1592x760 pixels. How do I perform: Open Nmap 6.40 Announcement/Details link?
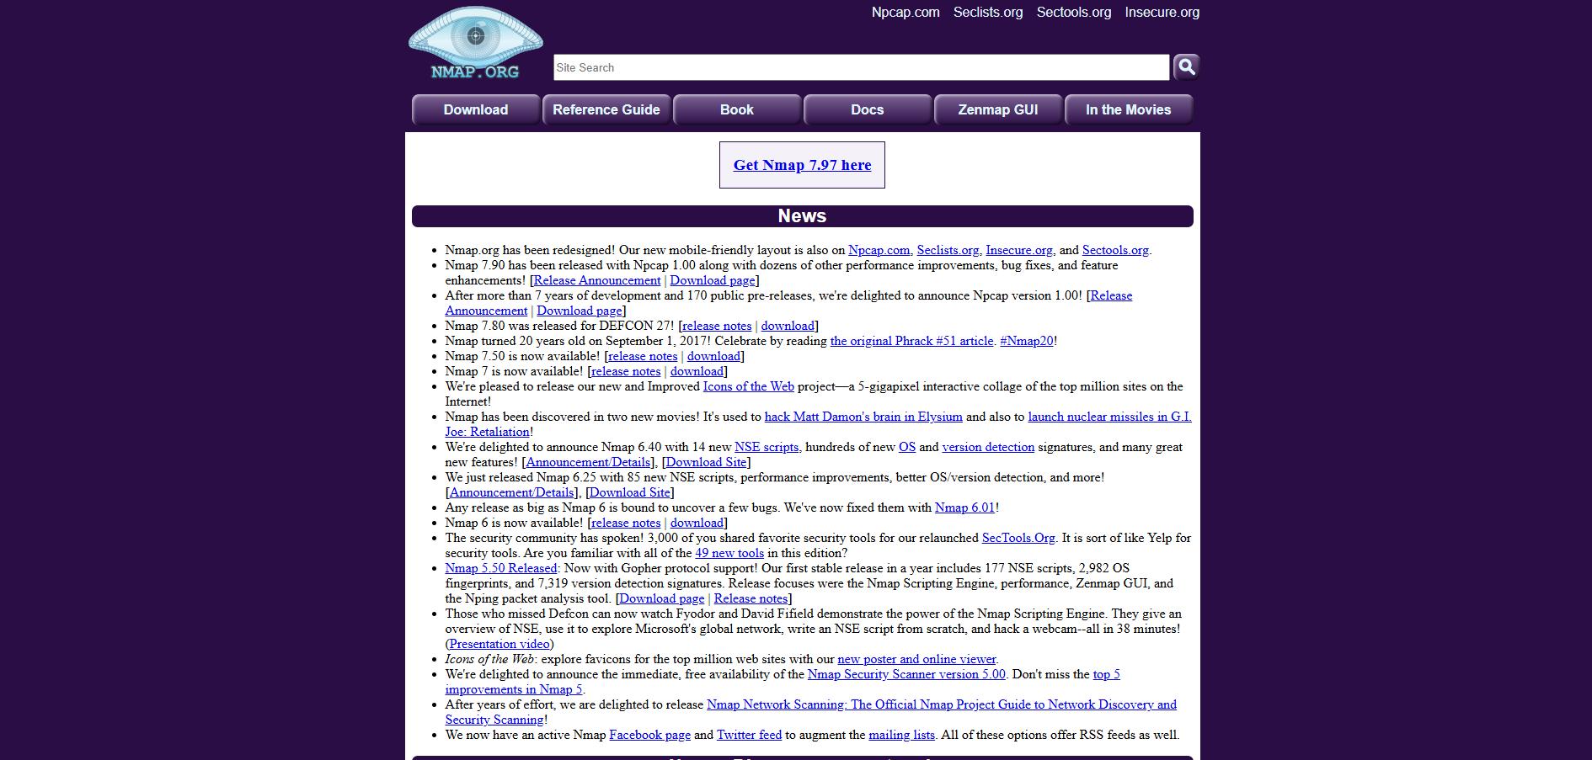click(x=588, y=462)
